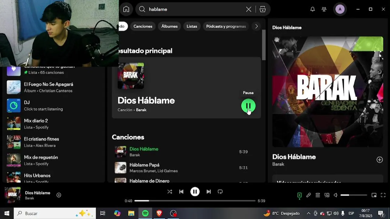Open the weather widget 8°C Despejado
The image size is (390, 219).
tap(282, 213)
